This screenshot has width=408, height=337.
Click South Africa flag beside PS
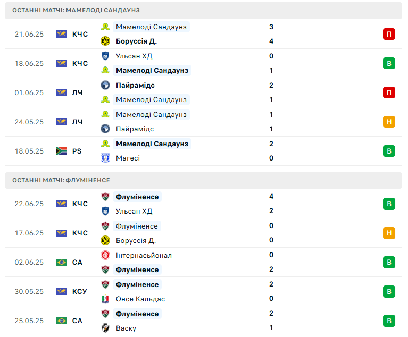coord(62,151)
